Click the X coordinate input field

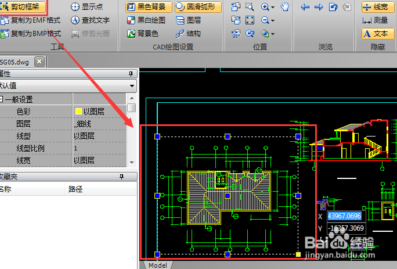coord(346,216)
